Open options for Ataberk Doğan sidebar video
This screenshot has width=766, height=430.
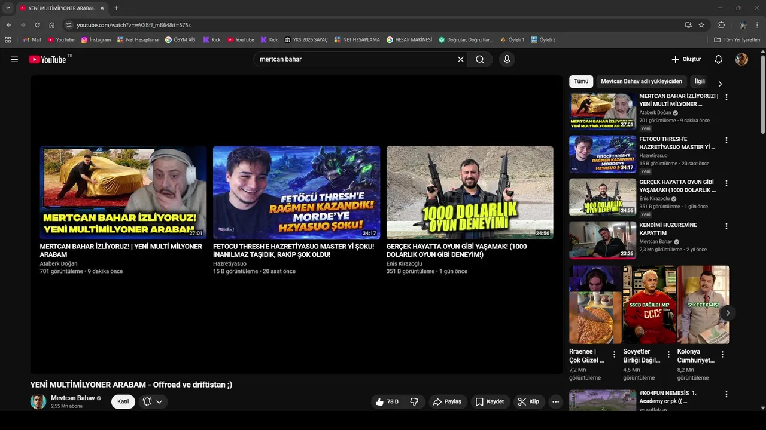coord(727,97)
